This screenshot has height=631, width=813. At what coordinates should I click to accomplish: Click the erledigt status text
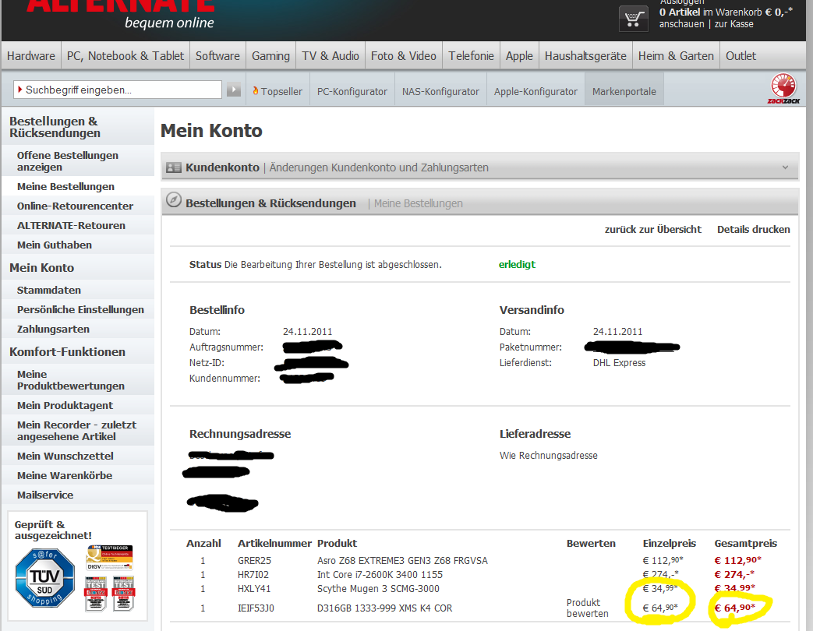[517, 264]
